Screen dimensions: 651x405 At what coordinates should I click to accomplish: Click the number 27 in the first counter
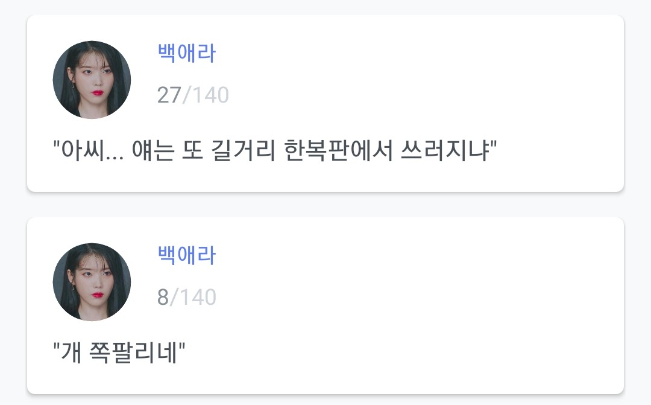pyautogui.click(x=169, y=95)
